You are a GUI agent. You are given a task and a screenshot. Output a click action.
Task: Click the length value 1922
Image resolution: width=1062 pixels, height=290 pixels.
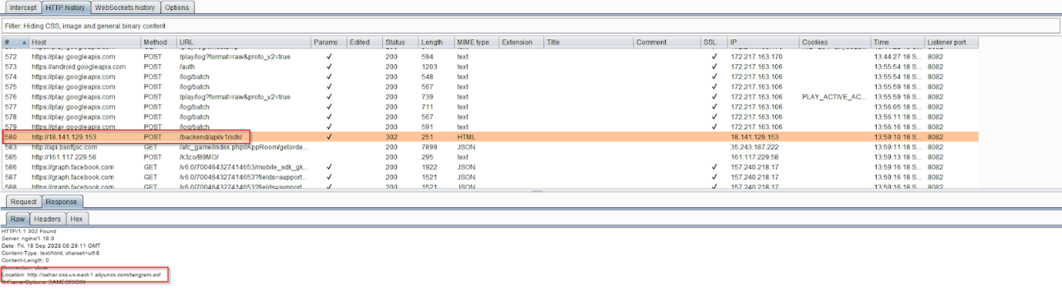pyautogui.click(x=429, y=168)
